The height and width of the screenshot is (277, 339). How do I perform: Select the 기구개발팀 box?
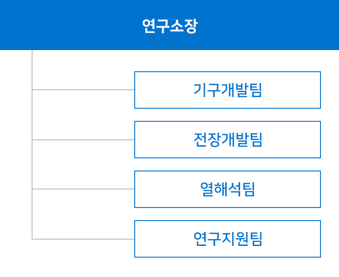click(227, 90)
